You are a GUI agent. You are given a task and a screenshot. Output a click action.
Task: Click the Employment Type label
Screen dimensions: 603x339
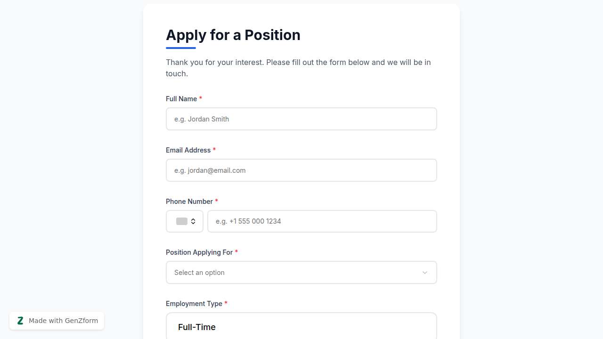coord(194,304)
